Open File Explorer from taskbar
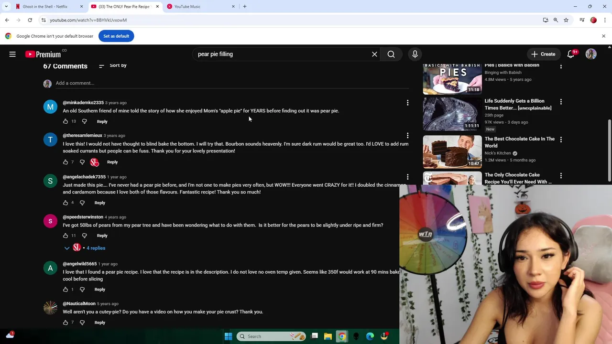The image size is (612, 344). (x=328, y=336)
